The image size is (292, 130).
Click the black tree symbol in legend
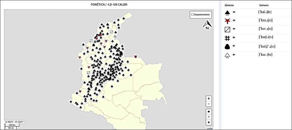[x=227, y=13]
